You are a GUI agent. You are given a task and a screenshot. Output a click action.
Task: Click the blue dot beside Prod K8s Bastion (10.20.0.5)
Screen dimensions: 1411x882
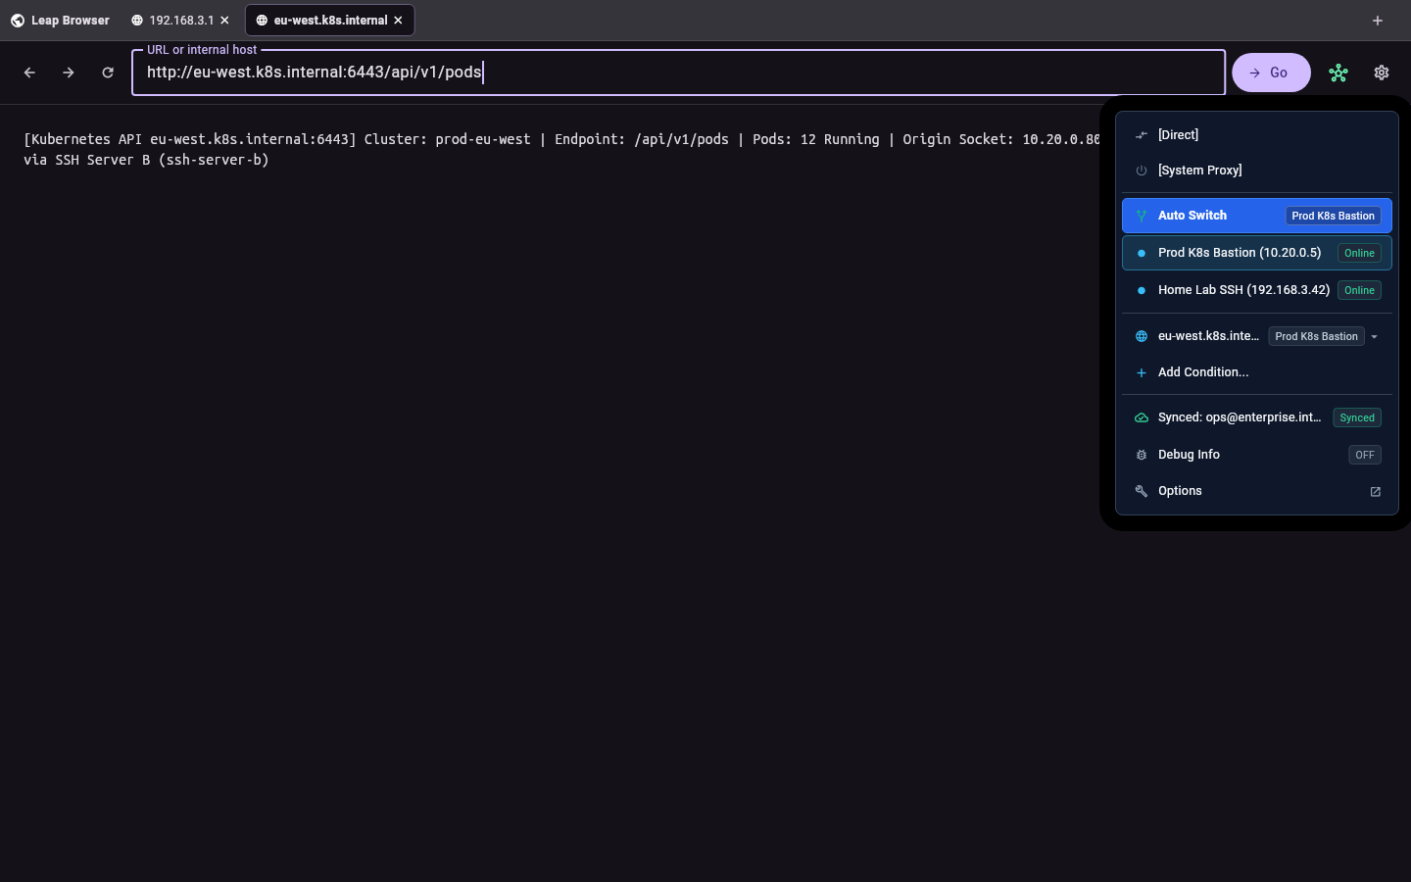pos(1142,253)
